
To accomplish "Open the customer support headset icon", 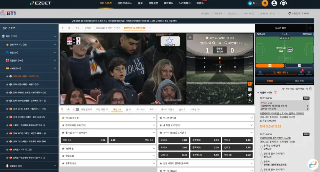I will [x=283, y=3].
